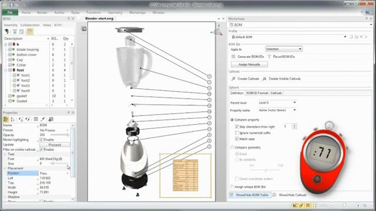Collapse the Placement property group
Image resolution: width=376 pixels, height=211 pixels.
pos(5,168)
